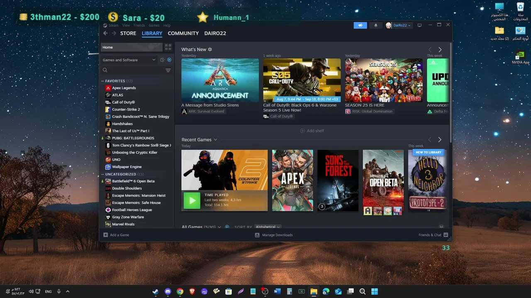Click the Add a Game plus icon
Viewport: 531px width, 298px height.
[x=106, y=235]
